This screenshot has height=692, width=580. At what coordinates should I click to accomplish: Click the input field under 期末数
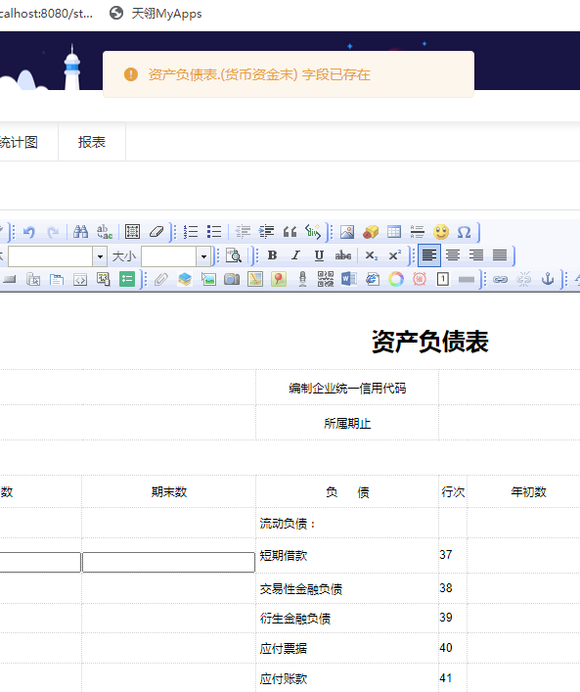(168, 562)
